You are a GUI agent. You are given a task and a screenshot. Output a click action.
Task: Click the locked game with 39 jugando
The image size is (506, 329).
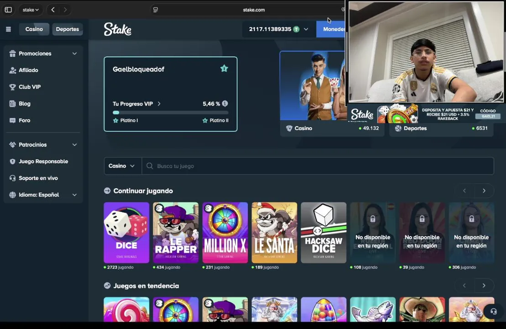coord(422,233)
